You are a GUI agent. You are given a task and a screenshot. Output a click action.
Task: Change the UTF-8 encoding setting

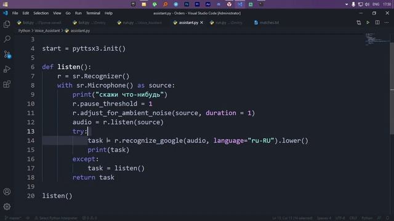click(340, 218)
